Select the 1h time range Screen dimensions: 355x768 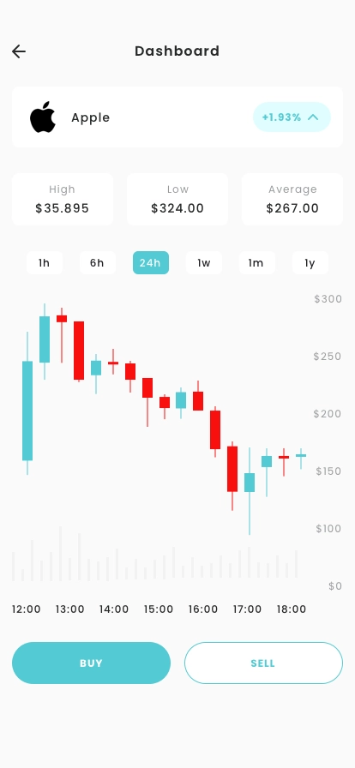[x=44, y=263]
